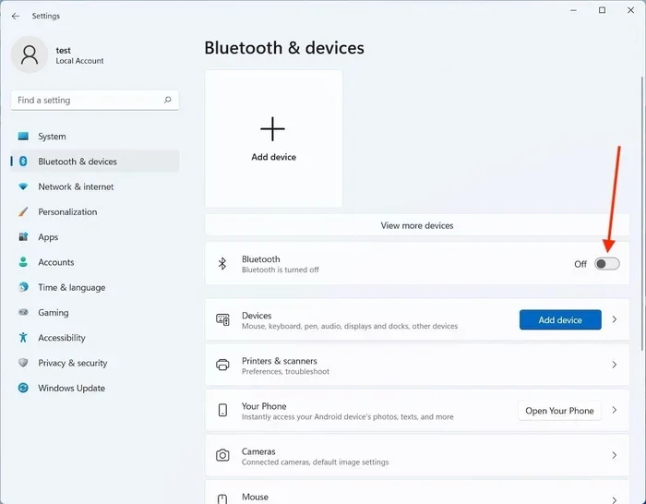Expand the Printers & scanners chevron

pyautogui.click(x=615, y=365)
